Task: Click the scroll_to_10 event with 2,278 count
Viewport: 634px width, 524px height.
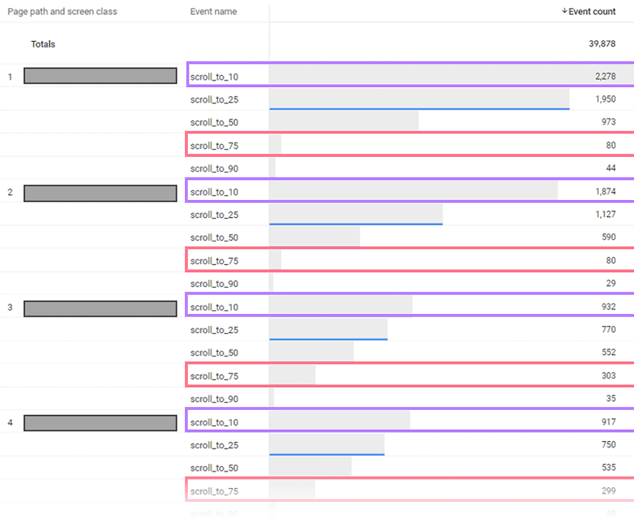Action: coord(214,77)
